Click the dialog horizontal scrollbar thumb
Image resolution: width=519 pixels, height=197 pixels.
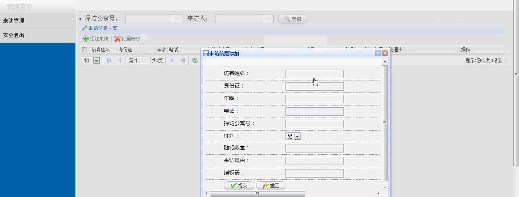click(257, 194)
